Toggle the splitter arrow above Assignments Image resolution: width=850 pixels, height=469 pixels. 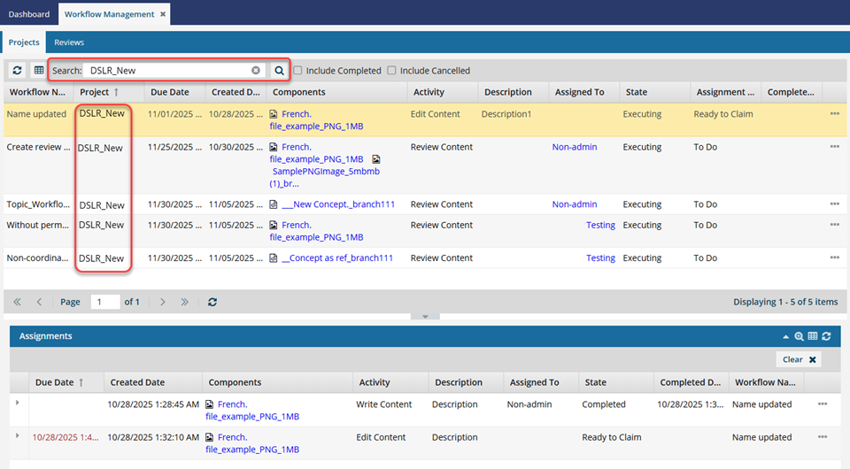click(x=425, y=316)
